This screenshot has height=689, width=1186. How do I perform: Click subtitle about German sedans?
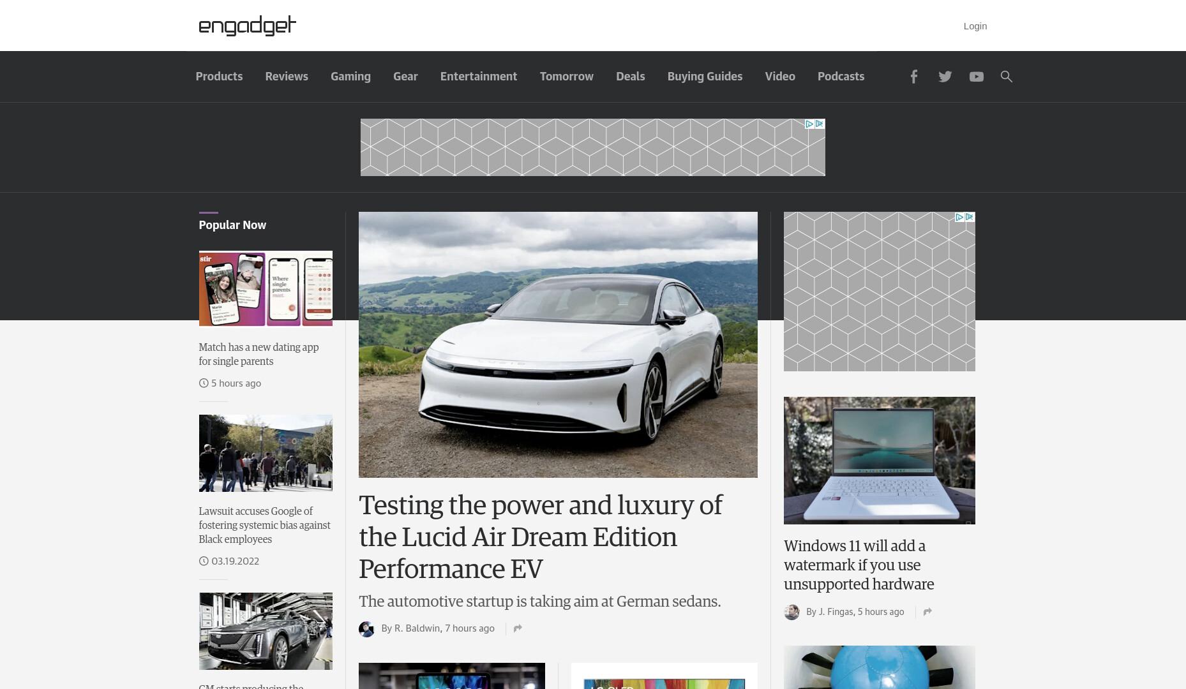click(x=539, y=602)
